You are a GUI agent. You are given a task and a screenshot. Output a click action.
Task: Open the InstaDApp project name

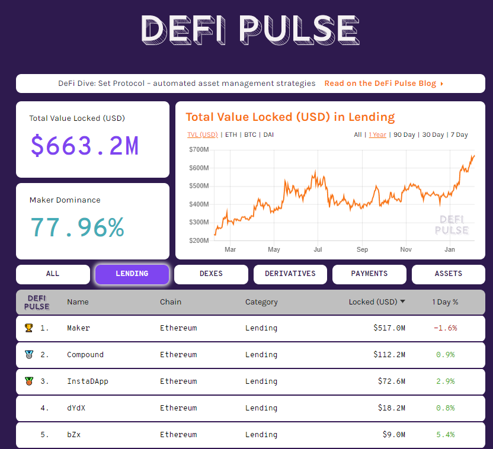tap(88, 381)
